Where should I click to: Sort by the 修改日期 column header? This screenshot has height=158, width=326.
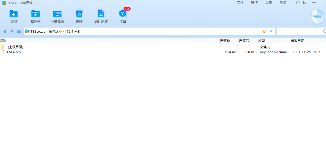[x=298, y=41]
